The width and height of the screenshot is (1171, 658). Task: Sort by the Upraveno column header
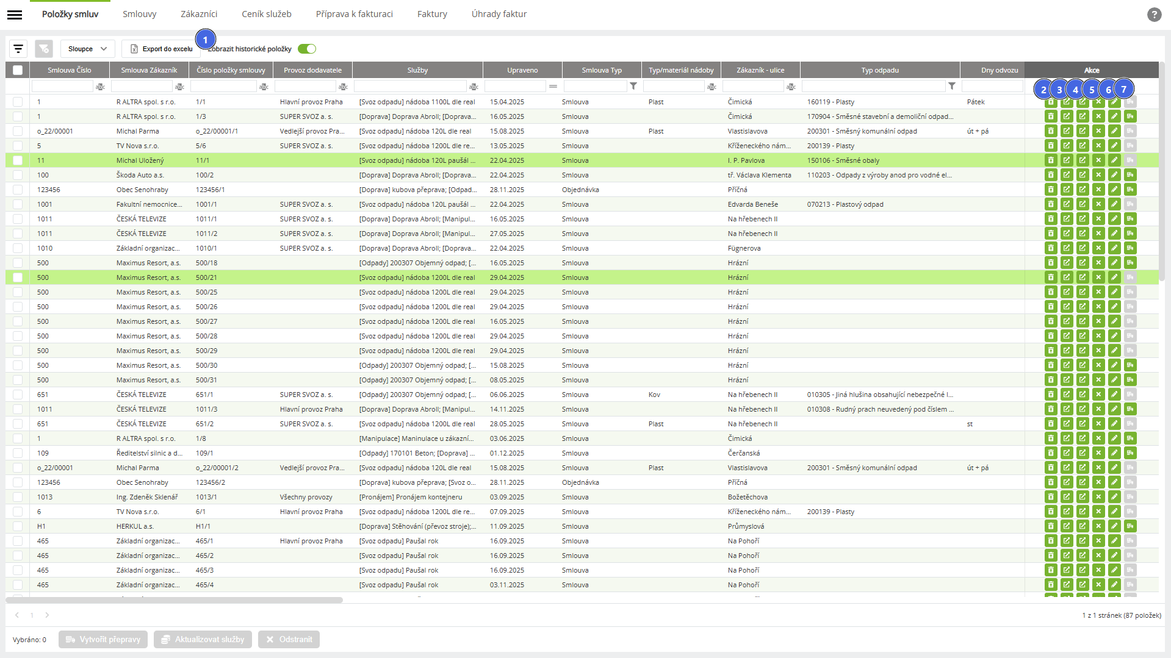pos(522,70)
